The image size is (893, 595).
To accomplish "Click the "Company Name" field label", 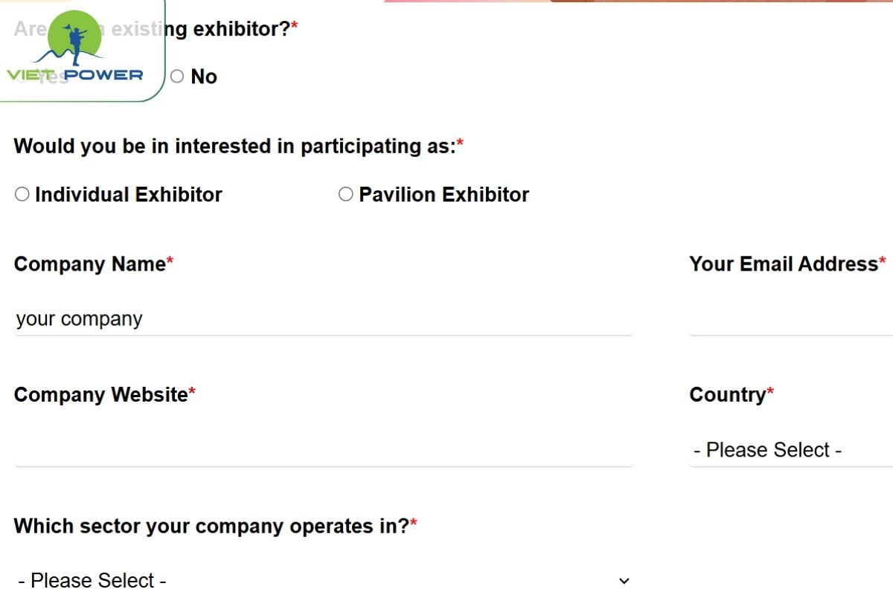I will point(89,264).
